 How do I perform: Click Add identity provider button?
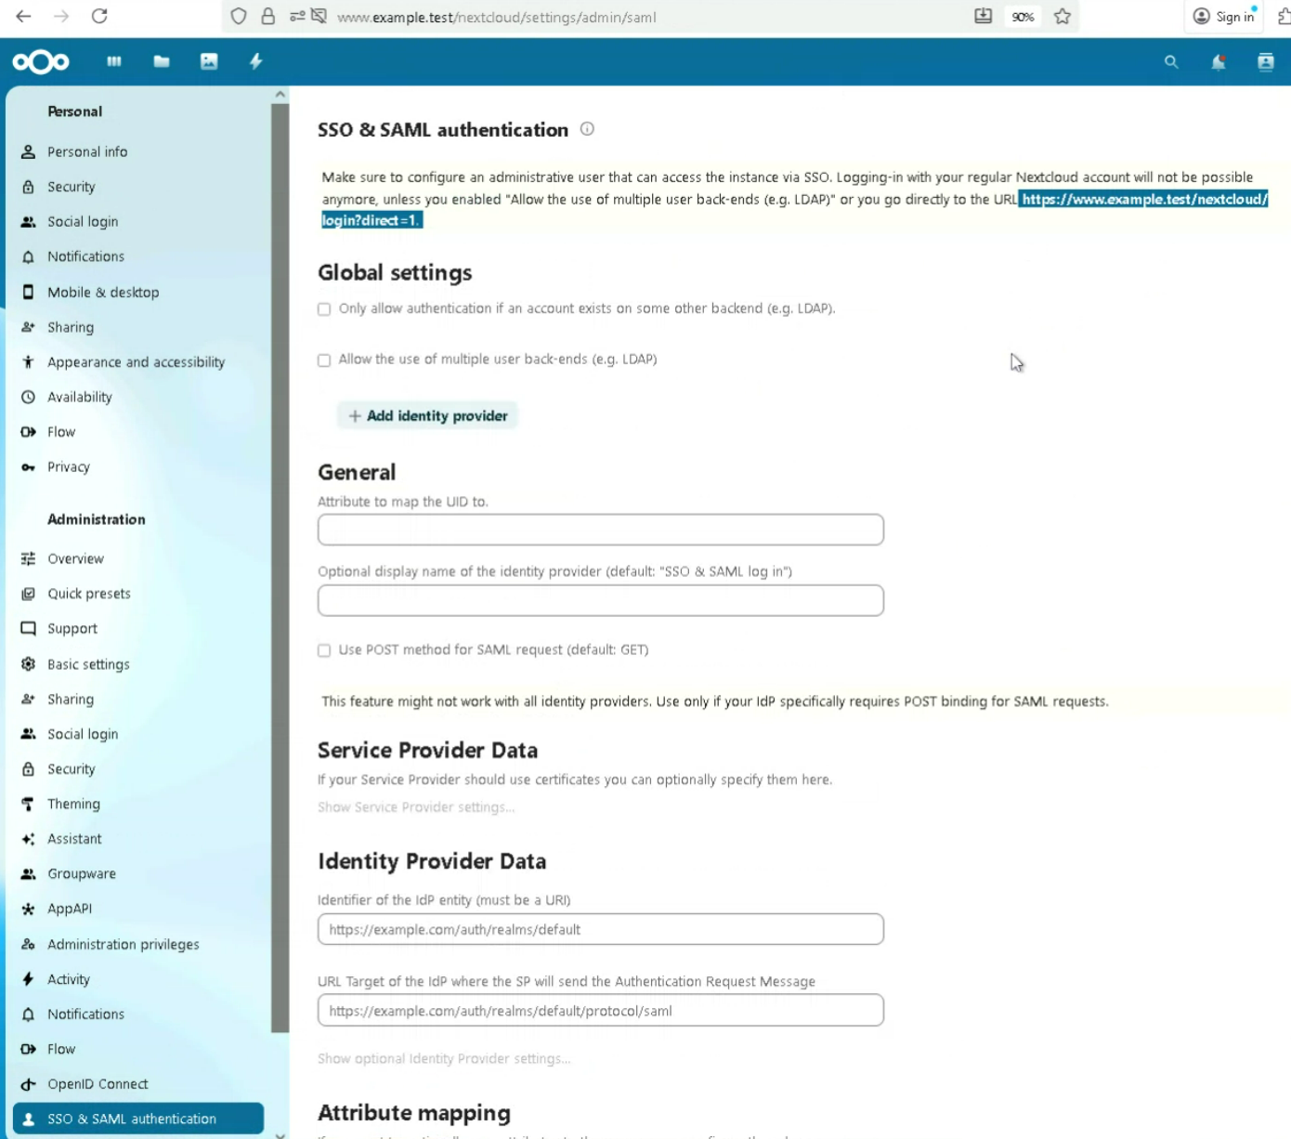pos(427,415)
